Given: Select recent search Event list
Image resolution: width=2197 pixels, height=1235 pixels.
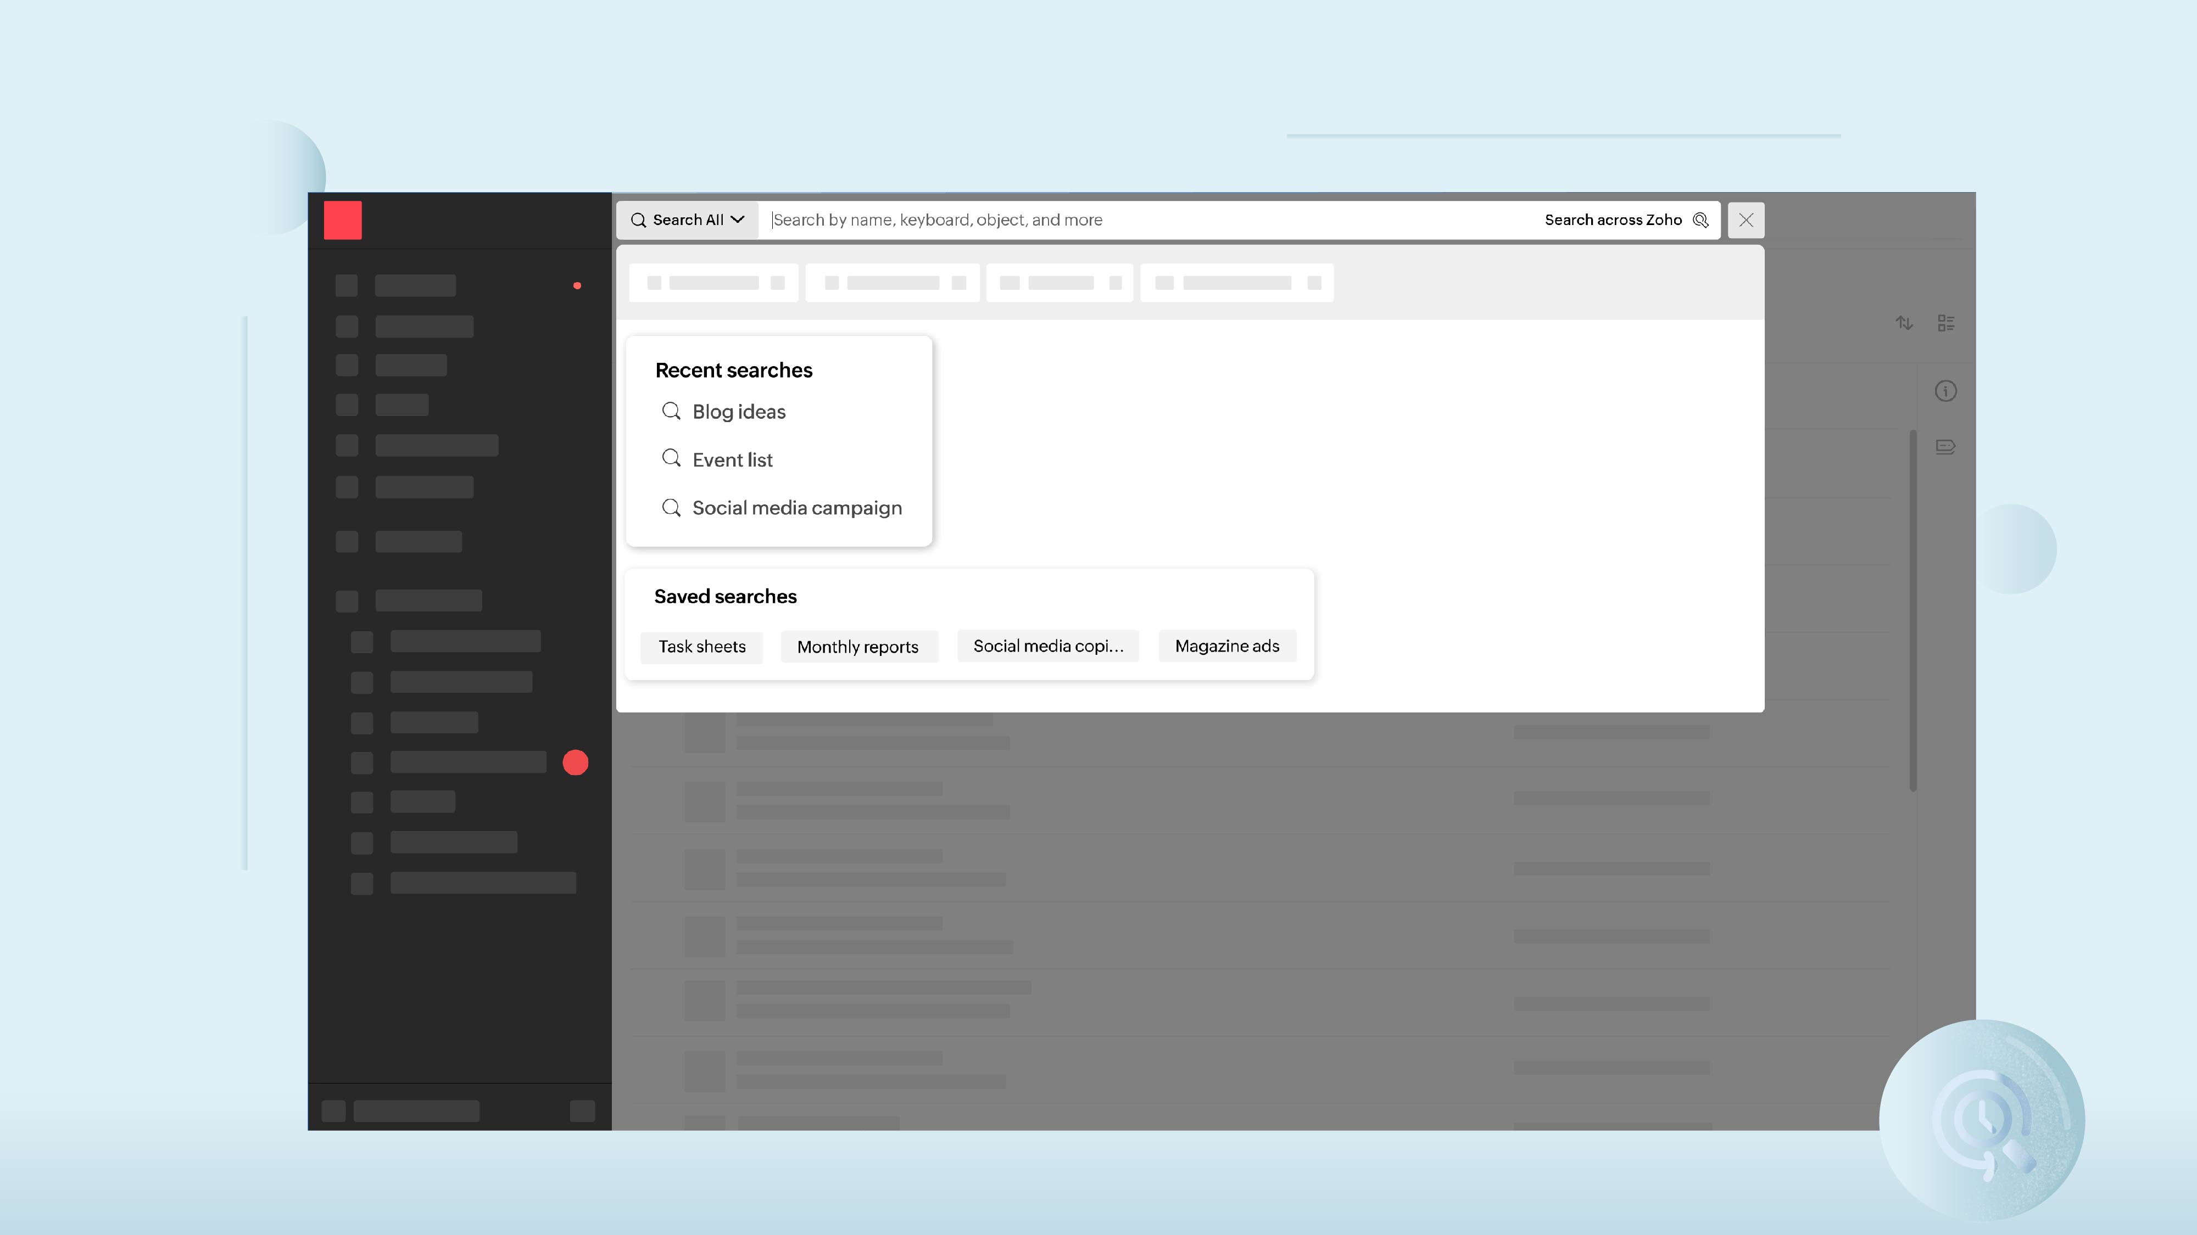Looking at the screenshot, I should click(732, 461).
